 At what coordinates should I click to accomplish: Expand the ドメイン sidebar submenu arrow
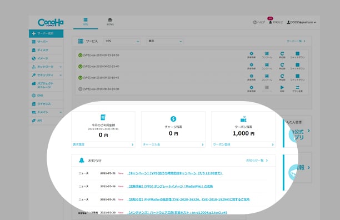[x=61, y=112]
